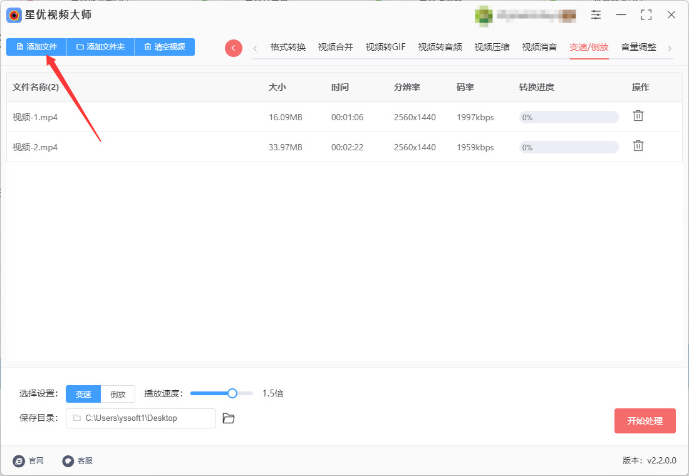Switch to the 视频合并 tab
This screenshot has height=476, width=689.
pyautogui.click(x=335, y=47)
